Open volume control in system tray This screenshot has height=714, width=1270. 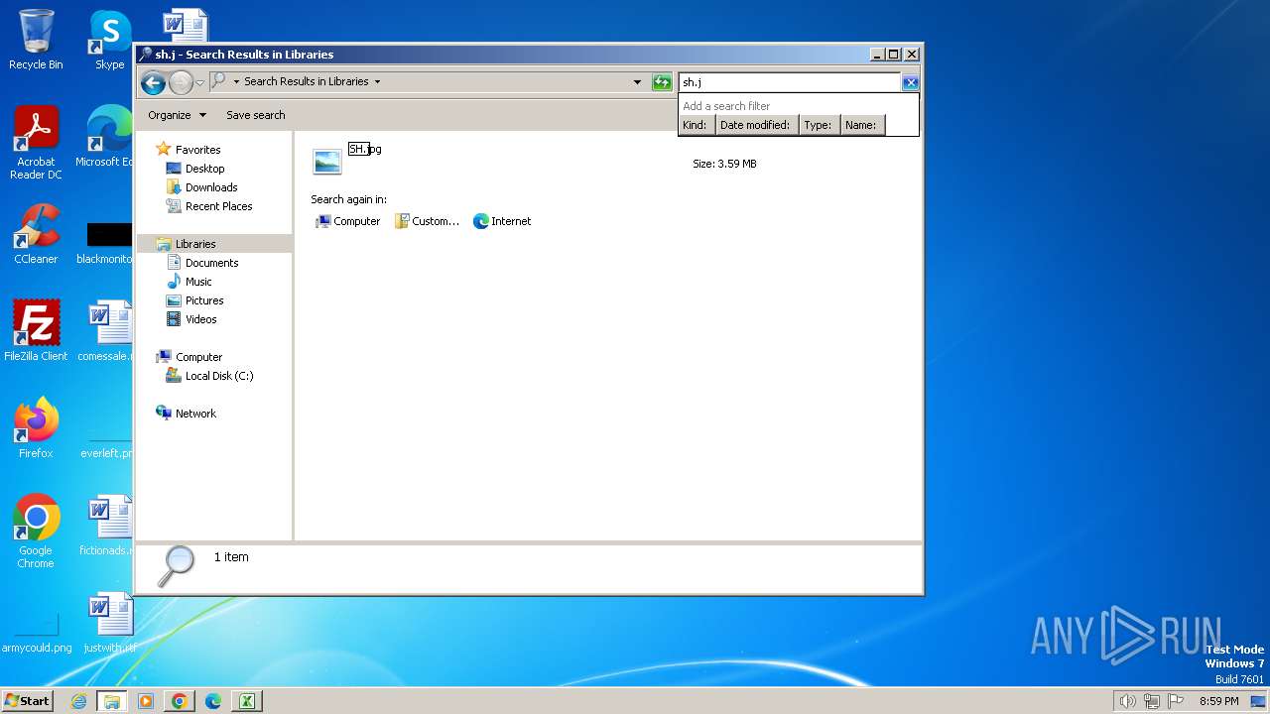(1127, 701)
